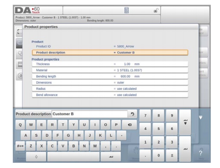Click the padlock icon in header
Screen dimensions: 220x168
tap(155, 11)
